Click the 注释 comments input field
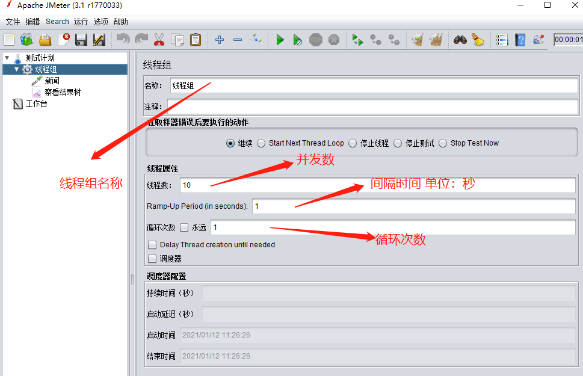This screenshot has height=376, width=583. click(372, 106)
